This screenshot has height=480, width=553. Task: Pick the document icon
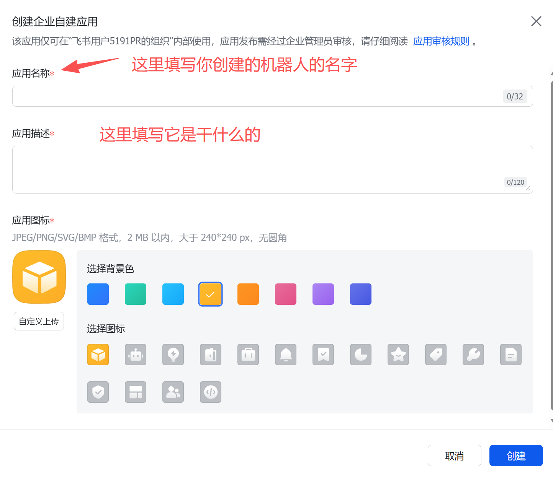(x=510, y=355)
